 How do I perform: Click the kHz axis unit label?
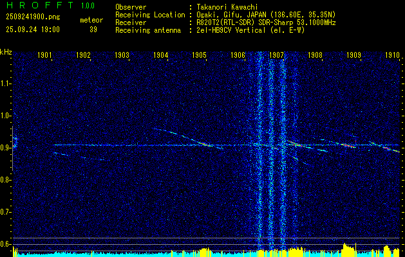6,52
